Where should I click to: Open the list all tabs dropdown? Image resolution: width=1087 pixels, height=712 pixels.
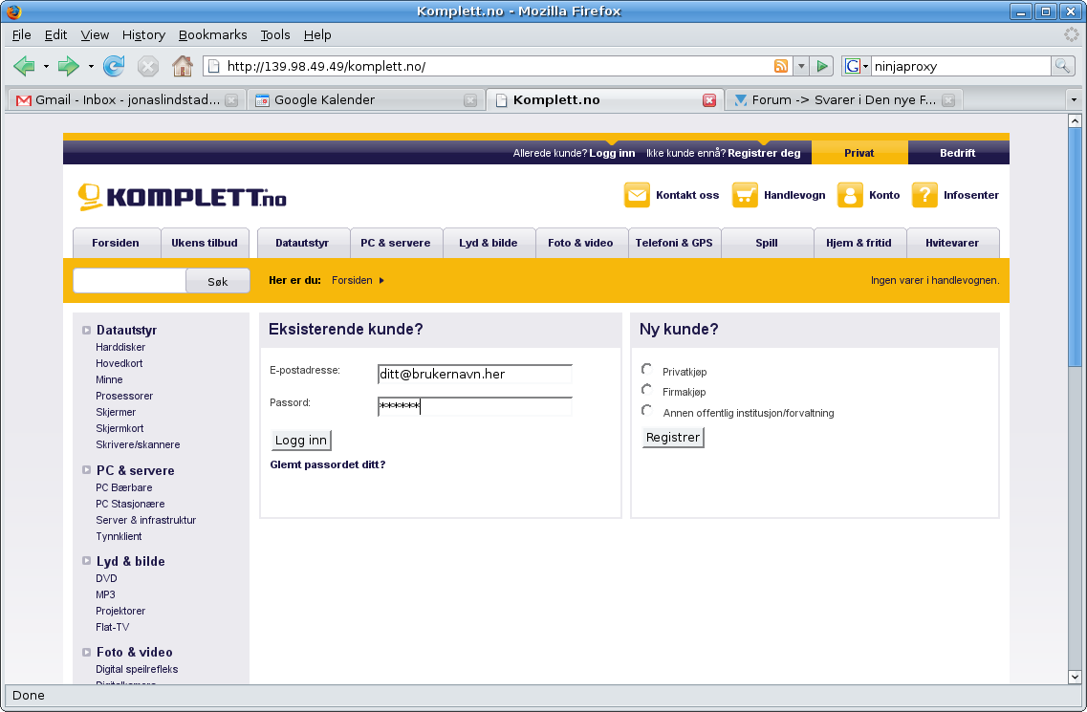click(x=1074, y=99)
